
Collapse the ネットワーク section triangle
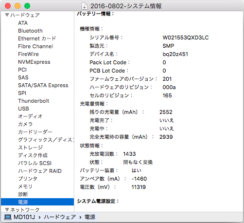[x=7, y=209]
